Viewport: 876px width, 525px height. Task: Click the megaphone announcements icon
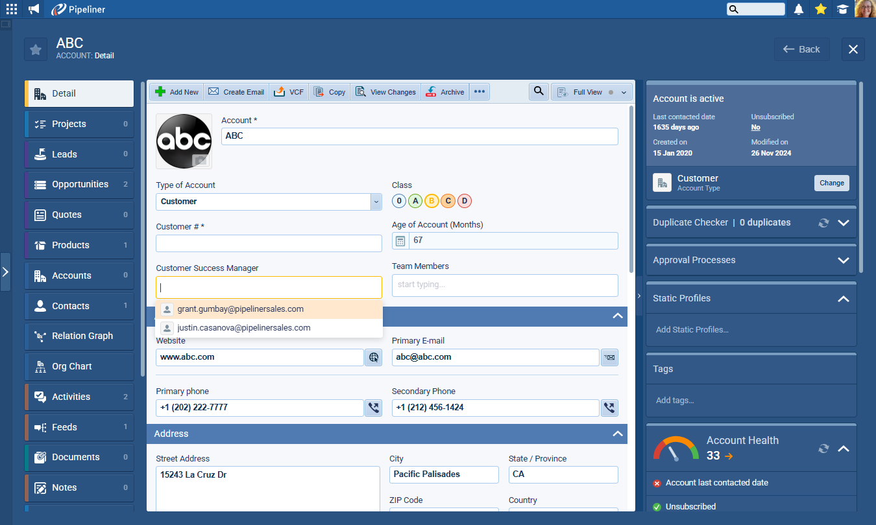[x=34, y=9]
